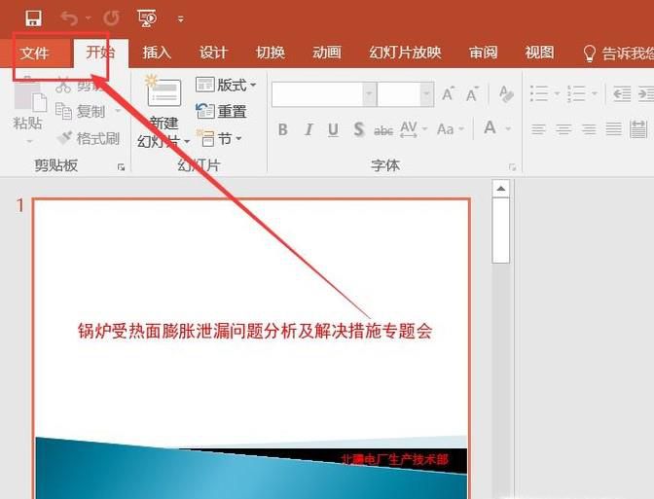Expand the 复制 dropdown arrow
The width and height of the screenshot is (654, 499).
click(118, 111)
